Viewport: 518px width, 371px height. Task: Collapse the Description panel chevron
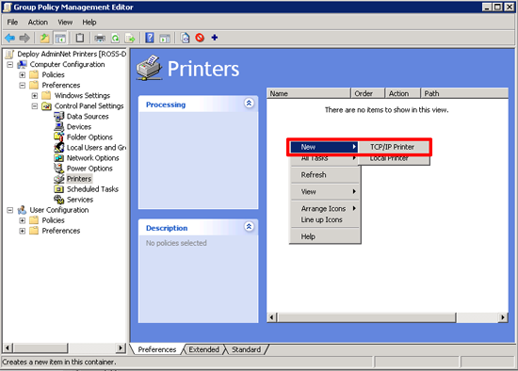249,227
